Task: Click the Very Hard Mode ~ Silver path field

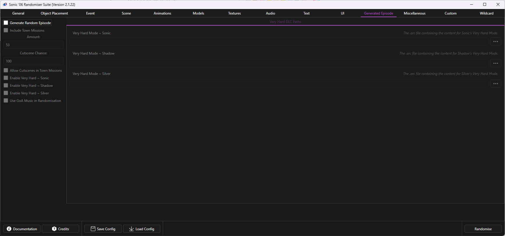Action: pos(279,84)
